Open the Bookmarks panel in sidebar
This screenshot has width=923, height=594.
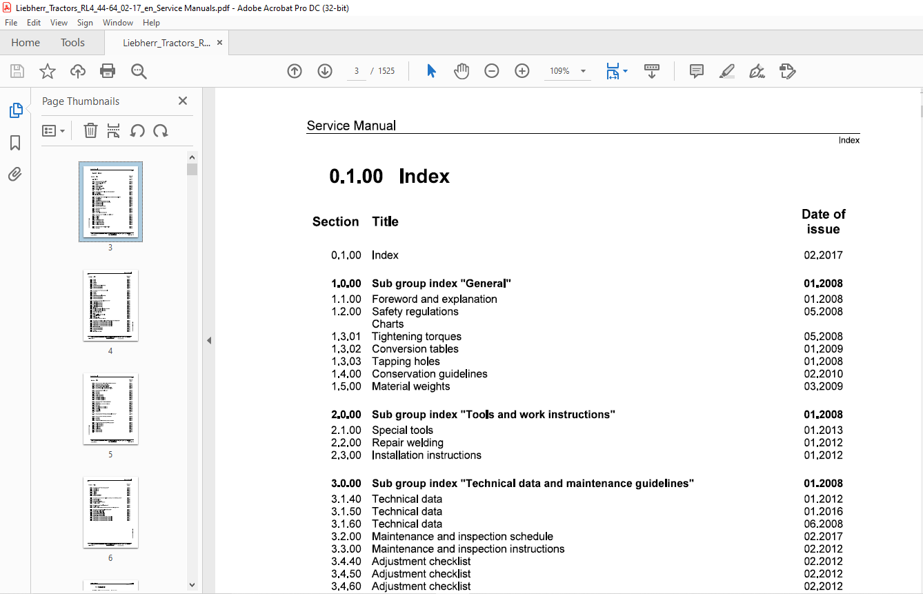(x=15, y=143)
